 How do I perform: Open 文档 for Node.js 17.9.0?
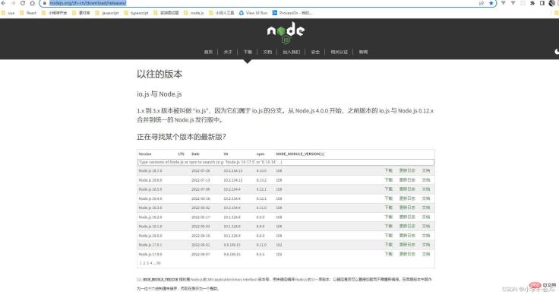pos(426,254)
